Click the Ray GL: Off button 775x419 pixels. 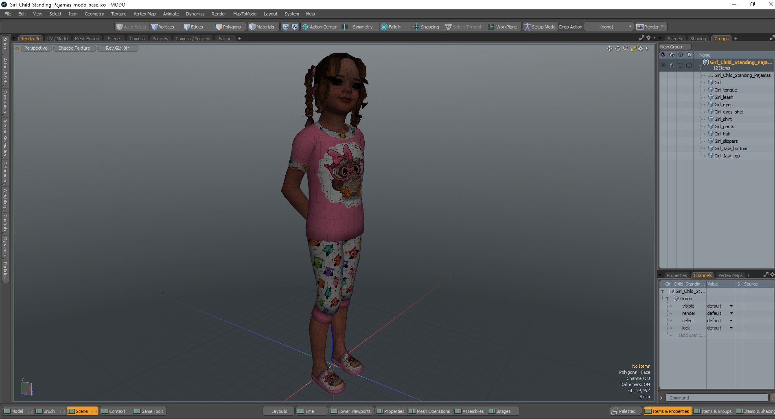click(x=118, y=48)
